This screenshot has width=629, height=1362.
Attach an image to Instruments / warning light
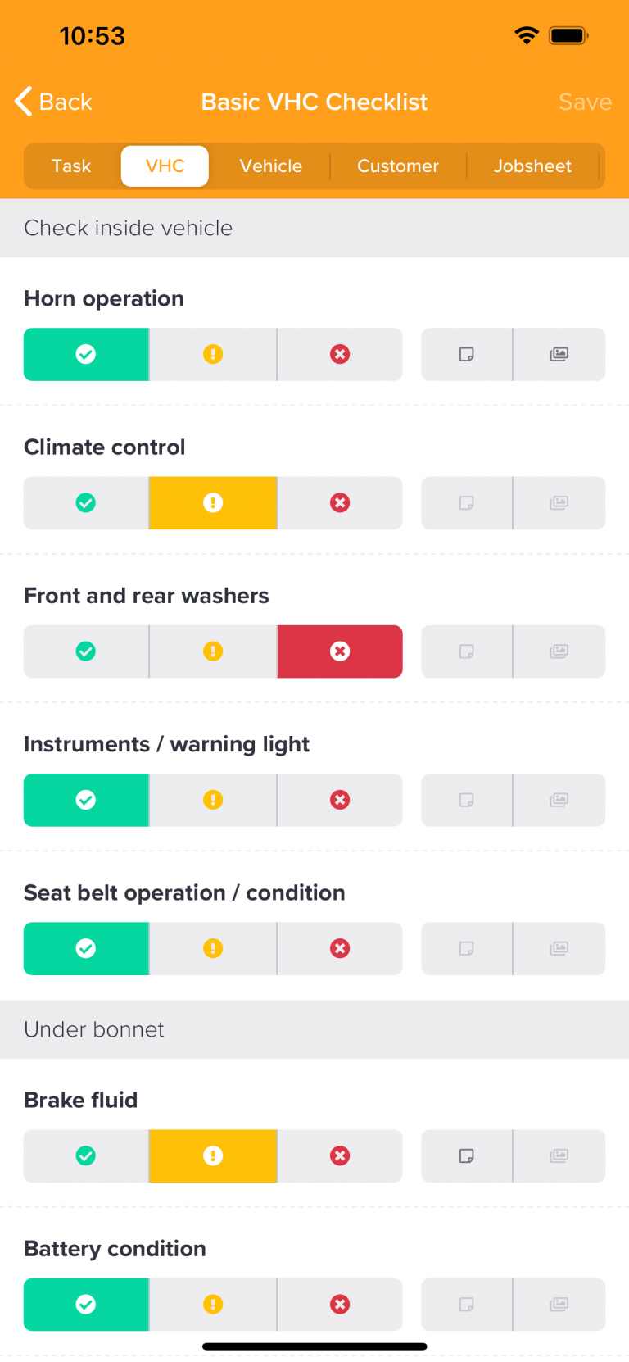[x=559, y=800]
